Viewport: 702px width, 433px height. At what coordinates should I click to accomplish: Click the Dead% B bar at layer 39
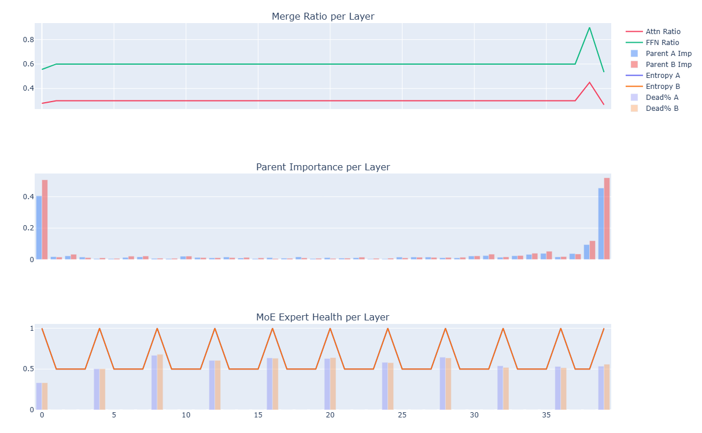(607, 387)
